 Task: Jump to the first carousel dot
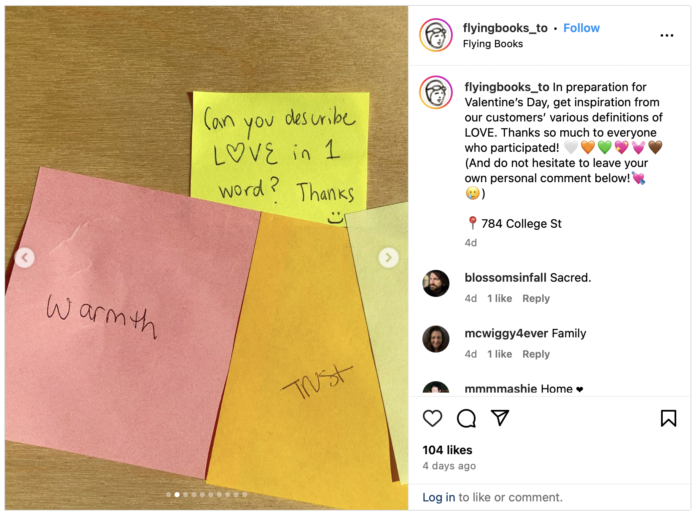click(x=169, y=495)
